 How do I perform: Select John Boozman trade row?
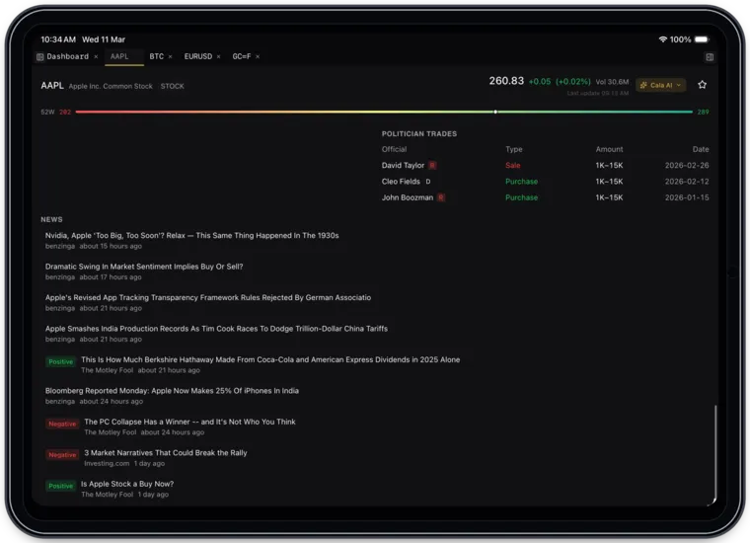[546, 197]
